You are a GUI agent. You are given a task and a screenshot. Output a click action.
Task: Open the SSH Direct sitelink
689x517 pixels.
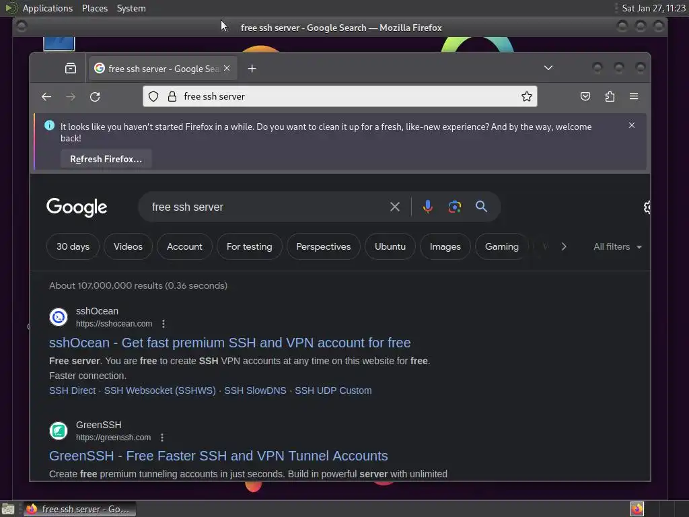pos(72,390)
